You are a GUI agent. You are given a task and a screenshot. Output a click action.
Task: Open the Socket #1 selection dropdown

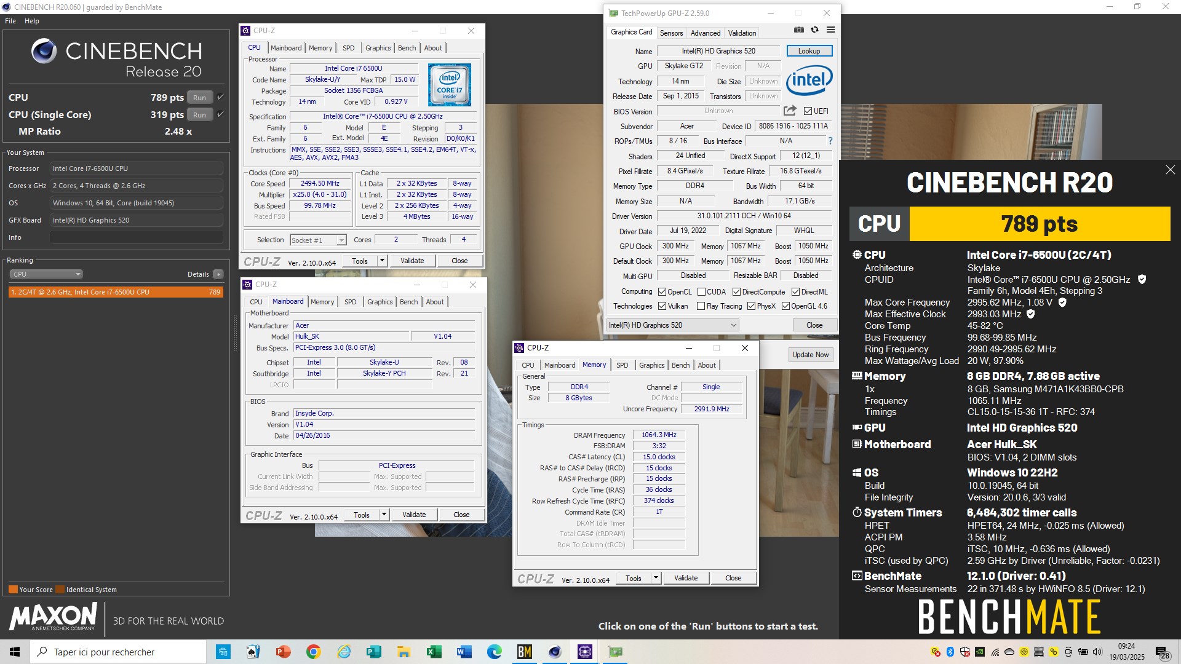[318, 240]
